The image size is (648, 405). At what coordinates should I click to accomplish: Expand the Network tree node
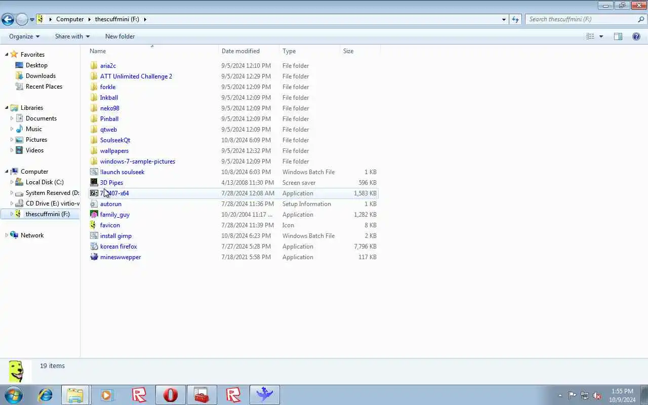pos(7,235)
